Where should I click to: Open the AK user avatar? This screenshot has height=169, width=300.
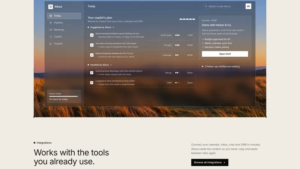(248, 6)
